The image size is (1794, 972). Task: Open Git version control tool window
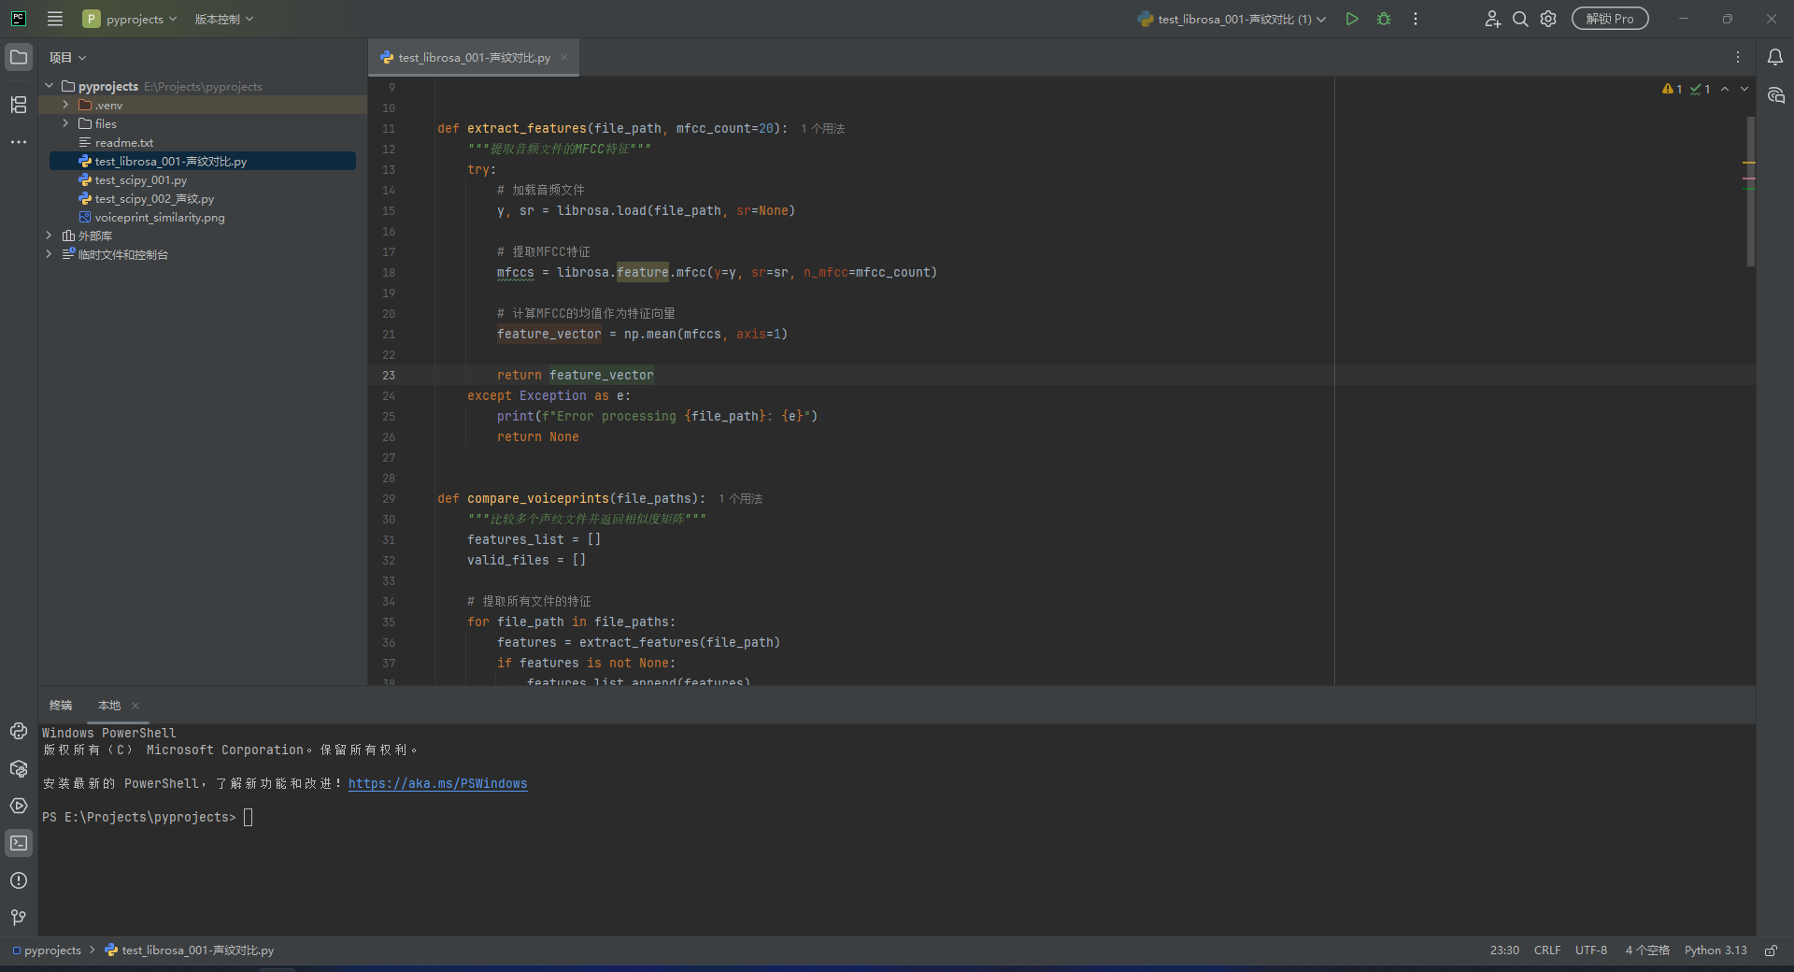click(19, 918)
